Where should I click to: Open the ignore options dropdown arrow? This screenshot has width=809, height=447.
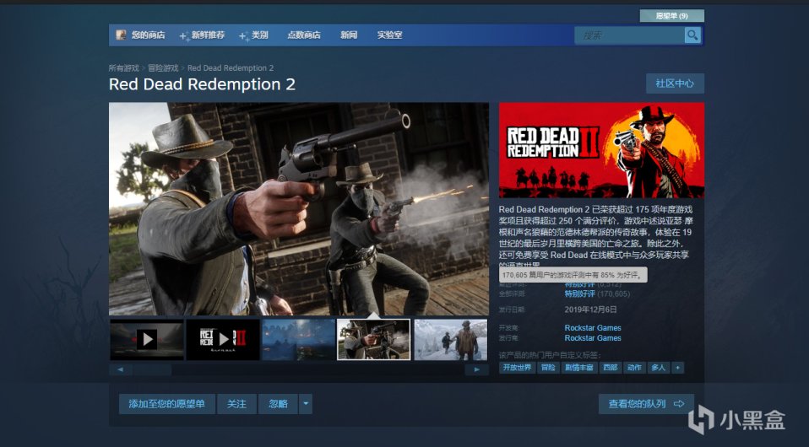pyautogui.click(x=306, y=404)
